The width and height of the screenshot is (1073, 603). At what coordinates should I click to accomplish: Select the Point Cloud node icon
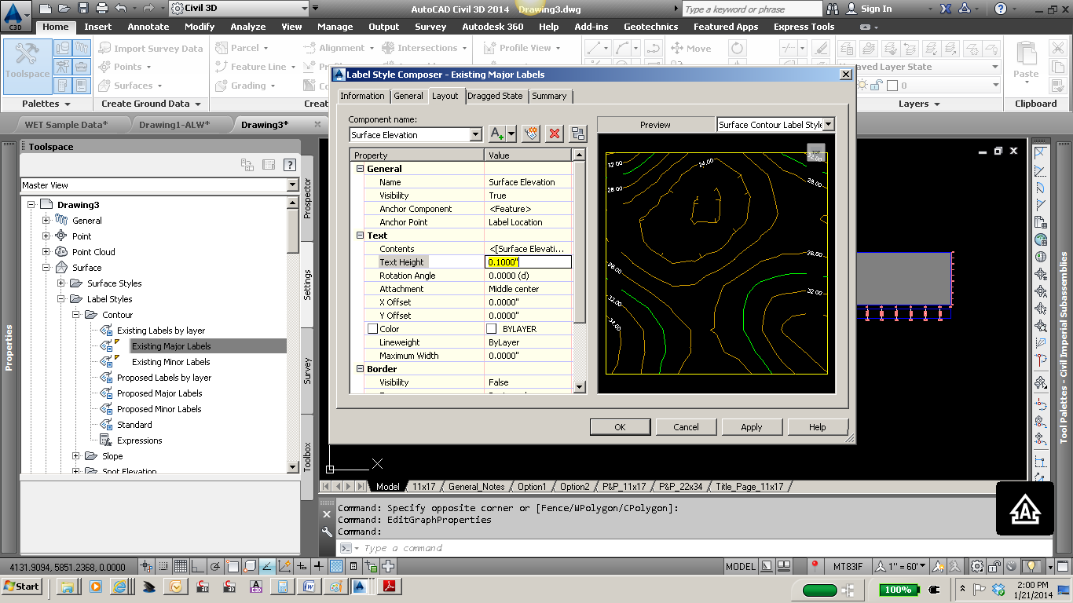(x=61, y=252)
